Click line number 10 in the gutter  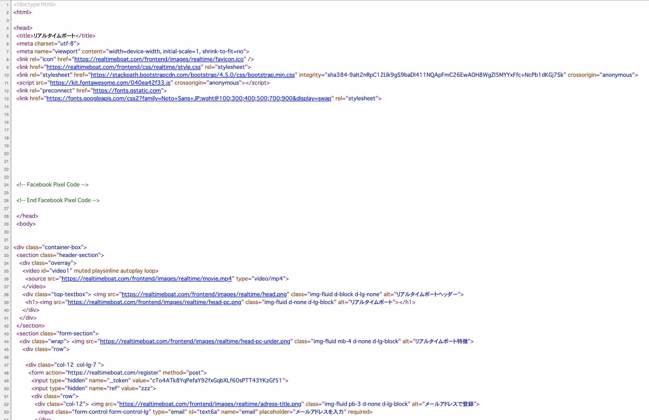(x=6, y=75)
